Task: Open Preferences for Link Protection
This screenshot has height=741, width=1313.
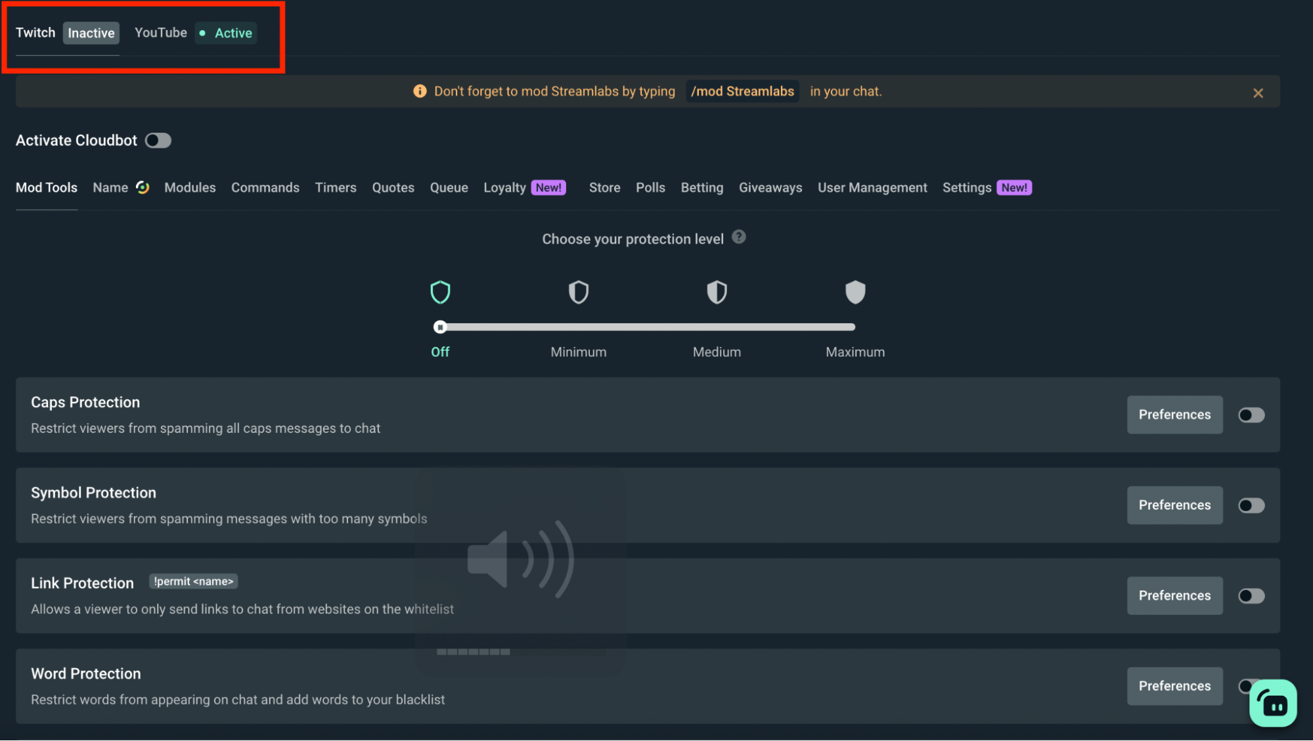Action: coord(1174,595)
